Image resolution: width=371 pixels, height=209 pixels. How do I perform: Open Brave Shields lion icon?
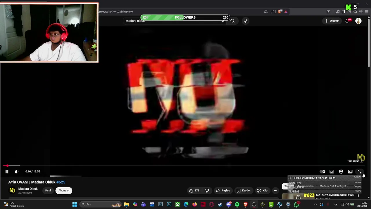pyautogui.click(x=279, y=12)
